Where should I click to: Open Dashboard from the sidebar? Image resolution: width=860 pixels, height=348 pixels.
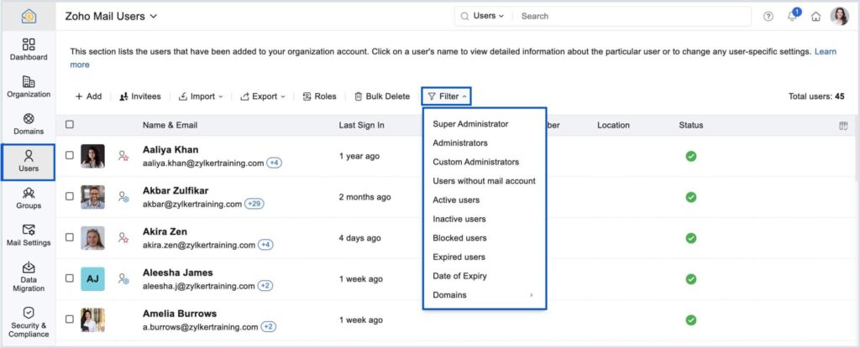click(29, 49)
